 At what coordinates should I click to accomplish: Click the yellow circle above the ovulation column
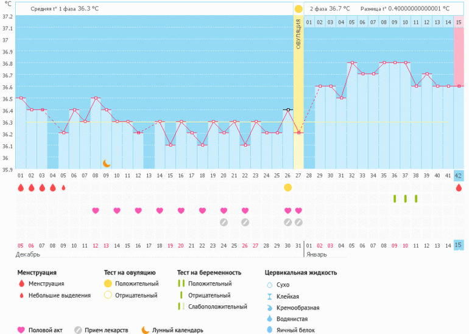(298, 9)
